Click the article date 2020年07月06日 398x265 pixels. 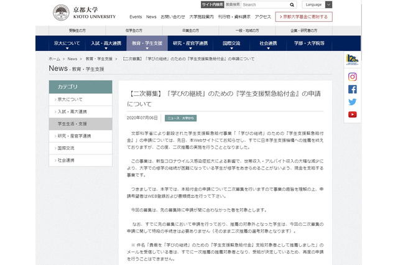click(142, 118)
